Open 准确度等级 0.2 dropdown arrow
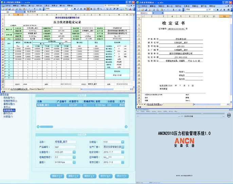The width and height of the screenshot is (233, 184). click(74, 157)
